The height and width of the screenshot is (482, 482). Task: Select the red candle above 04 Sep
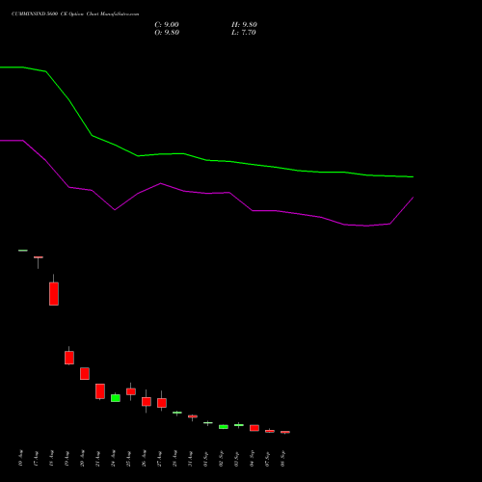[x=254, y=428]
